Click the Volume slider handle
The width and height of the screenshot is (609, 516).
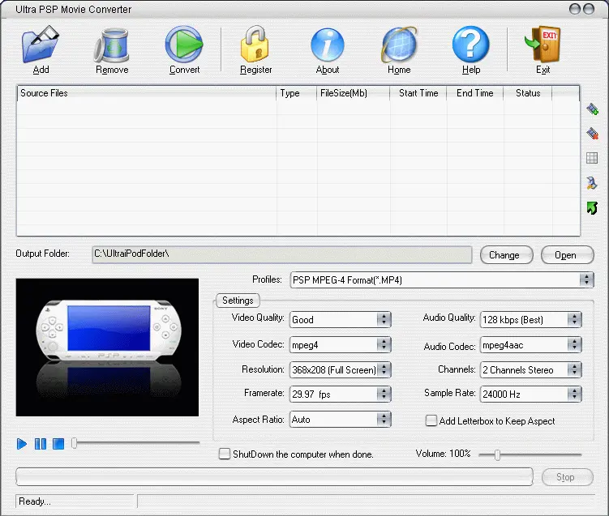498,454
